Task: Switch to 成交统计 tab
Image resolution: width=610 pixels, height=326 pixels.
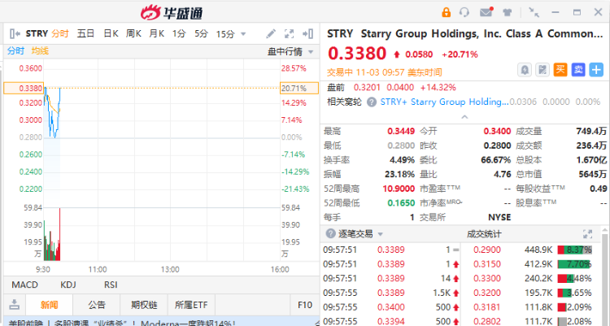Action: point(484,234)
